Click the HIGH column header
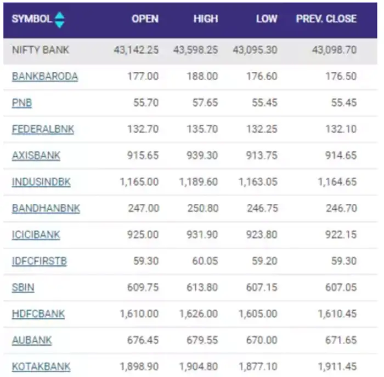 [x=205, y=19]
